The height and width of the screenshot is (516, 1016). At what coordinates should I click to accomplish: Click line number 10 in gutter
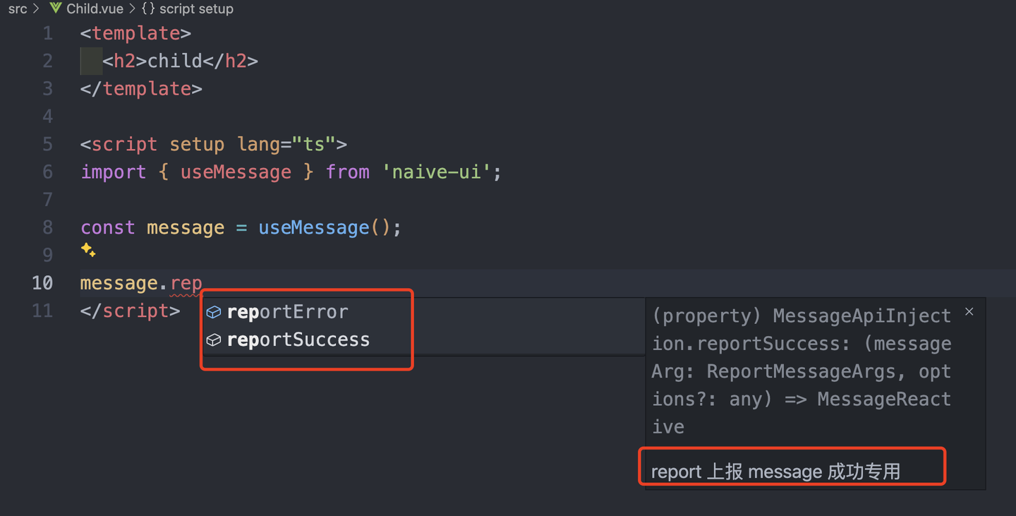click(42, 283)
